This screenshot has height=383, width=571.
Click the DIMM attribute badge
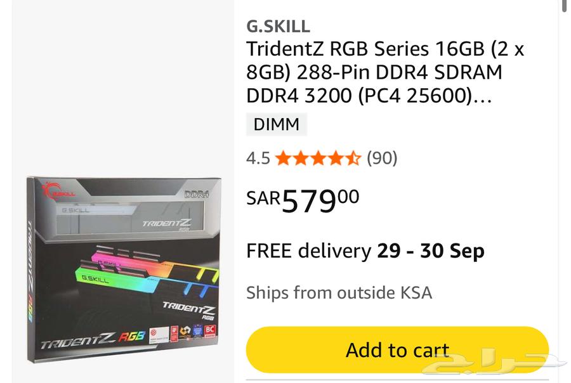click(277, 124)
